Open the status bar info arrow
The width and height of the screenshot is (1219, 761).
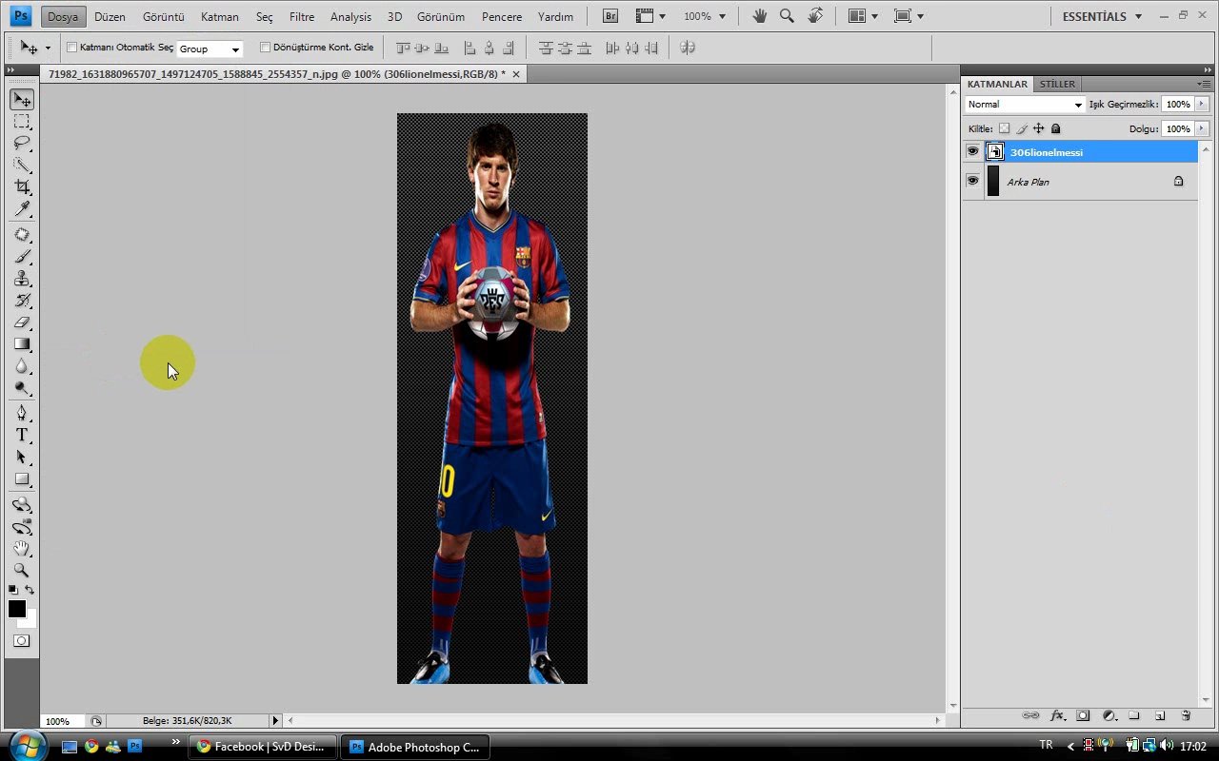275,721
